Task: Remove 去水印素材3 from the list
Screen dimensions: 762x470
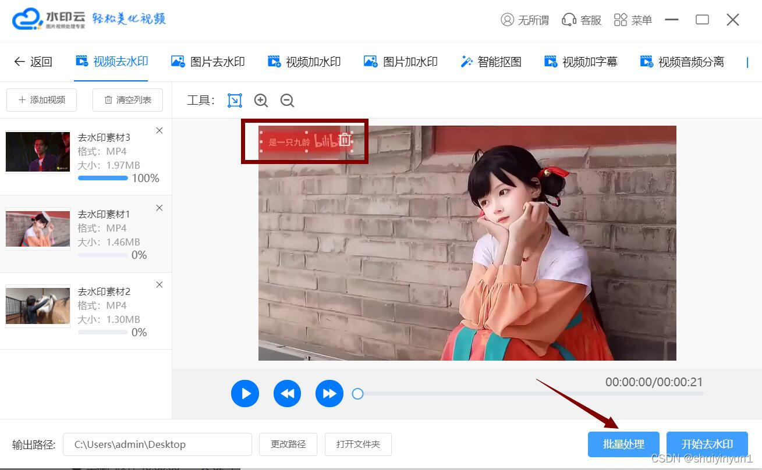Action: click(x=160, y=131)
